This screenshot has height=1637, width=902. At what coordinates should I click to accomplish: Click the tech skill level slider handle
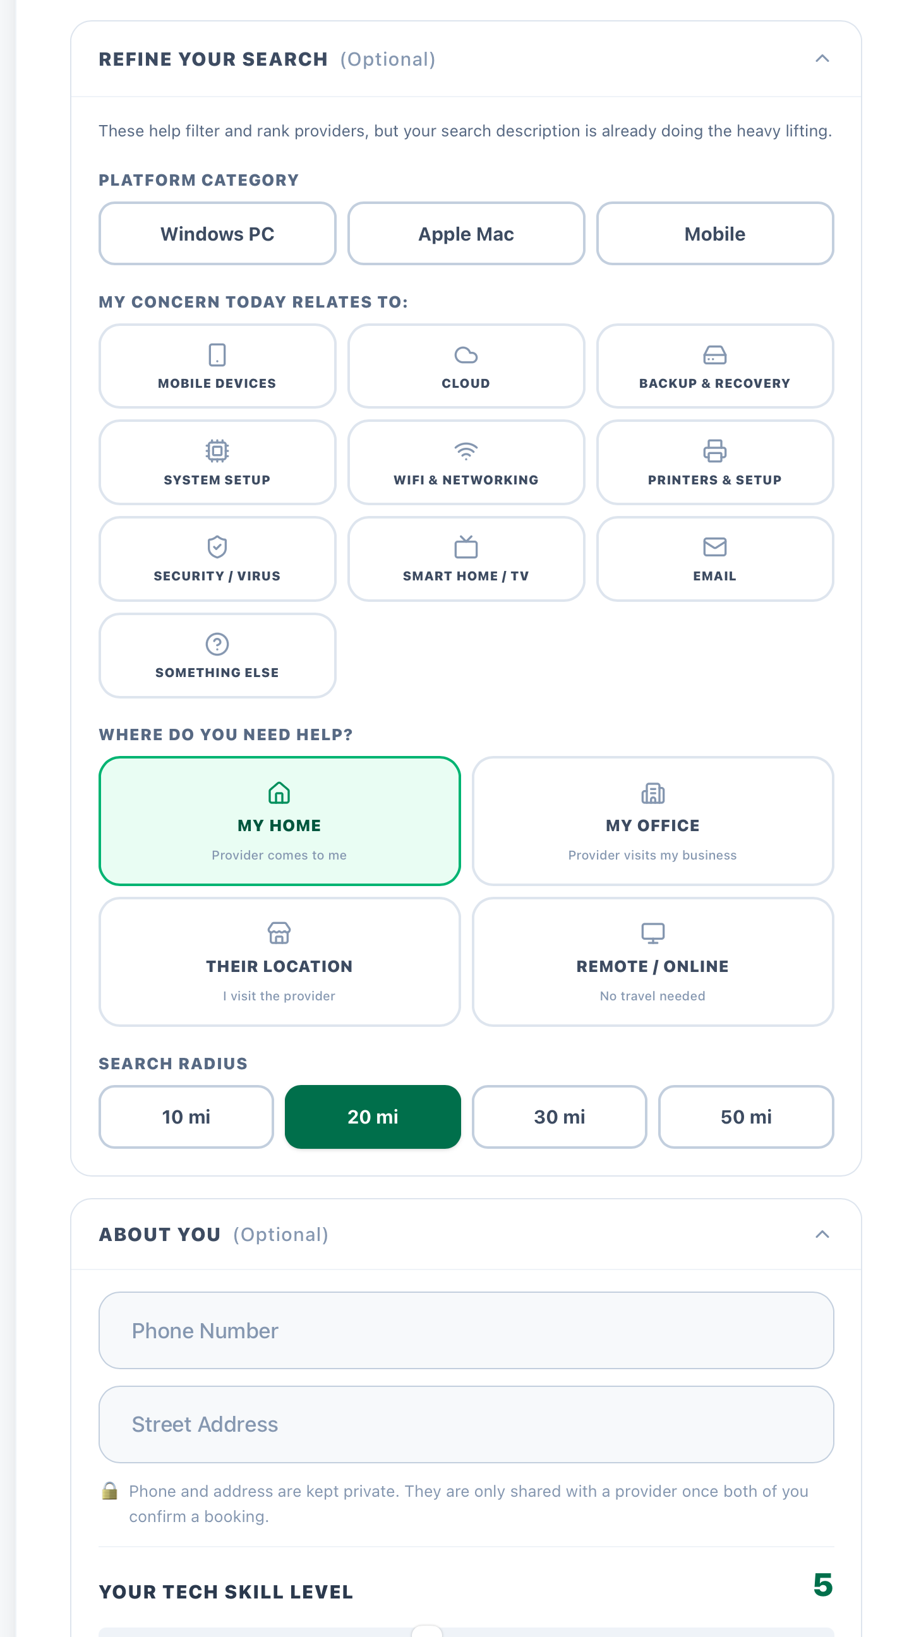(426, 1631)
